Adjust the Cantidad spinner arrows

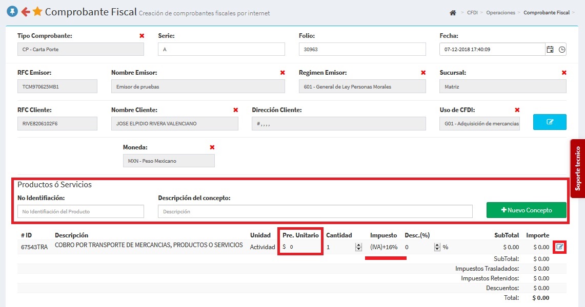coord(358,247)
